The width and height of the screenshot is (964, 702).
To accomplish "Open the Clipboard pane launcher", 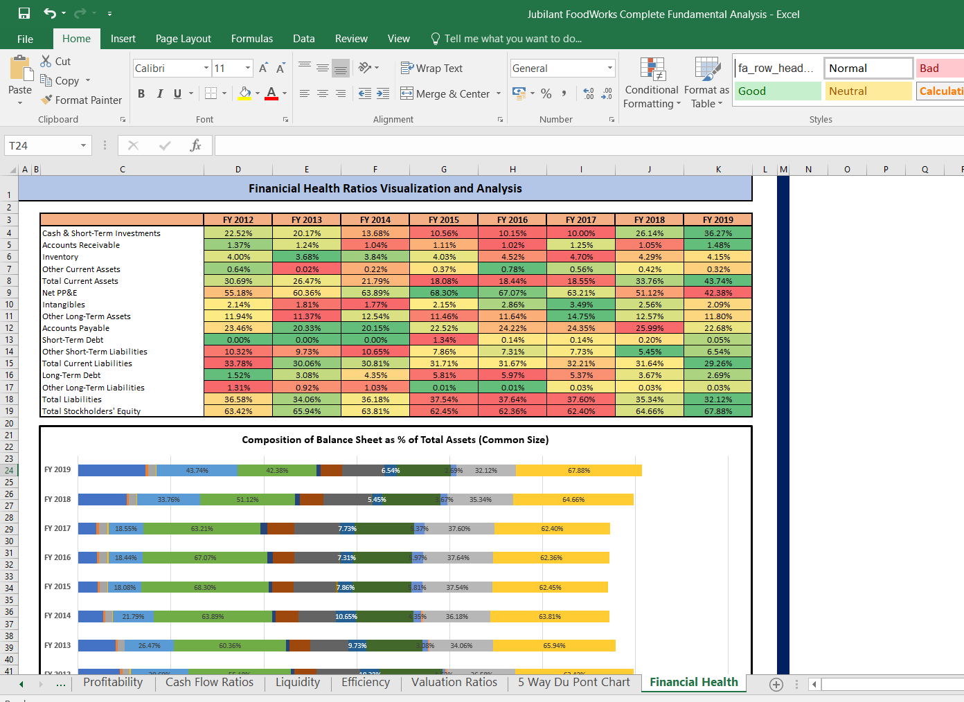I will 123,120.
